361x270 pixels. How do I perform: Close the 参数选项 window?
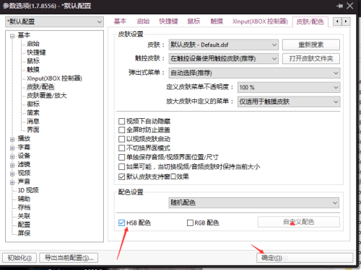coord(350,6)
